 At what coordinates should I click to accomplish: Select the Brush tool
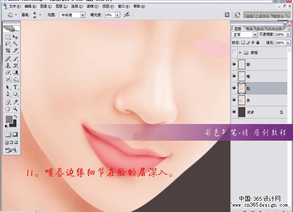click(15, 59)
